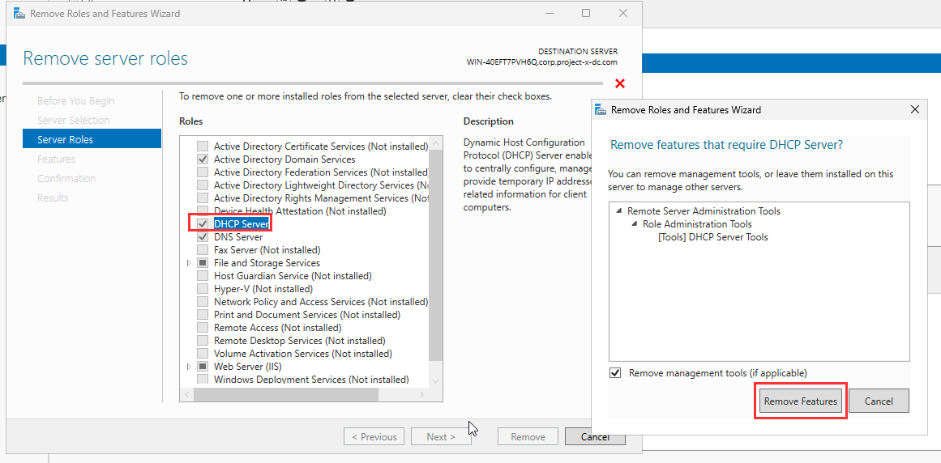This screenshot has width=941, height=463.
Task: Click the roles list horizontal scrollbar
Action: [x=285, y=395]
